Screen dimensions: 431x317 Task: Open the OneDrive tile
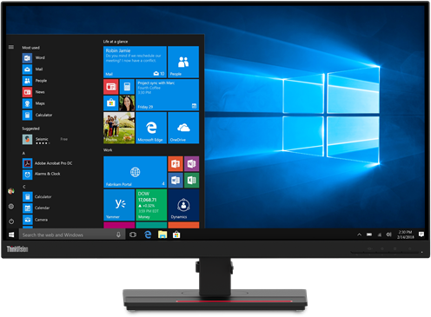pyautogui.click(x=183, y=128)
